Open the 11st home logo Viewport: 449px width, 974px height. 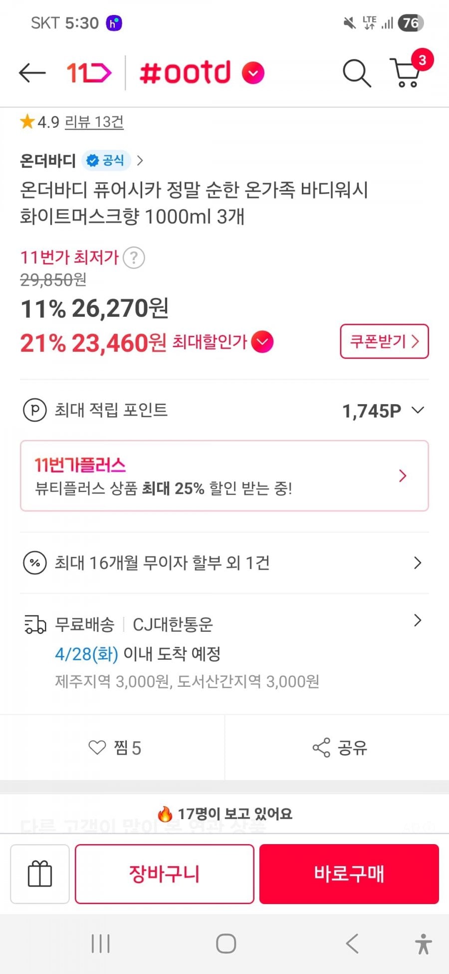[x=89, y=73]
